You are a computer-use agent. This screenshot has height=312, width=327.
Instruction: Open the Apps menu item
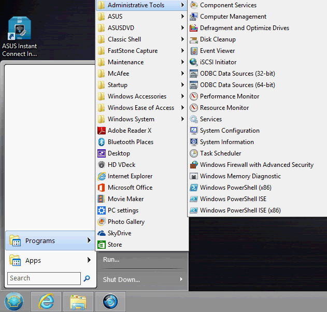tap(50, 261)
